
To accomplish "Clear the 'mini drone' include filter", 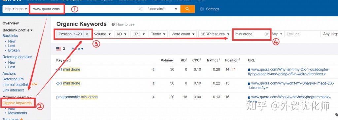I will click(267, 34).
